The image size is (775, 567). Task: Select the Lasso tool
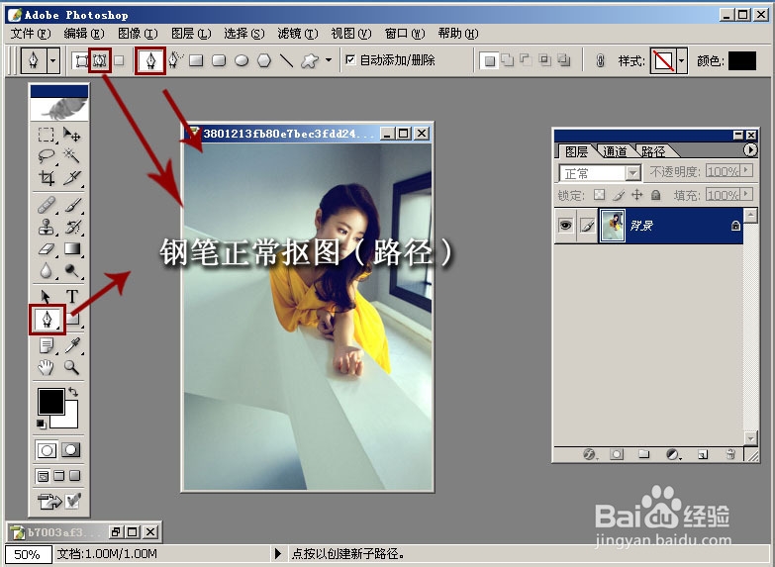[x=46, y=155]
